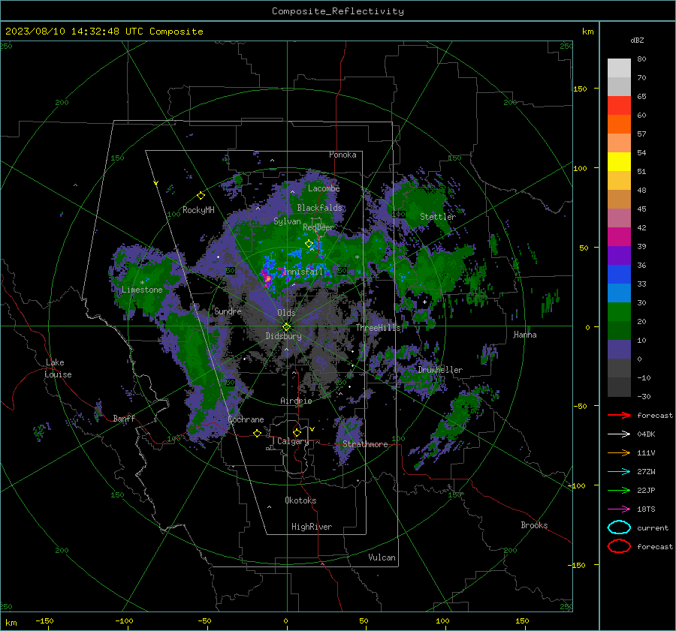Click the Limestone label on map

click(142, 290)
